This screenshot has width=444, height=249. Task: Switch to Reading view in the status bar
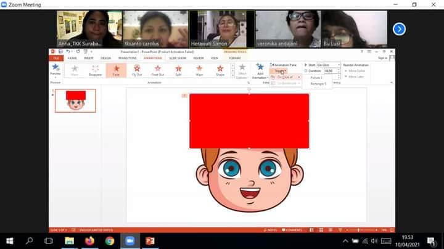[331, 230]
